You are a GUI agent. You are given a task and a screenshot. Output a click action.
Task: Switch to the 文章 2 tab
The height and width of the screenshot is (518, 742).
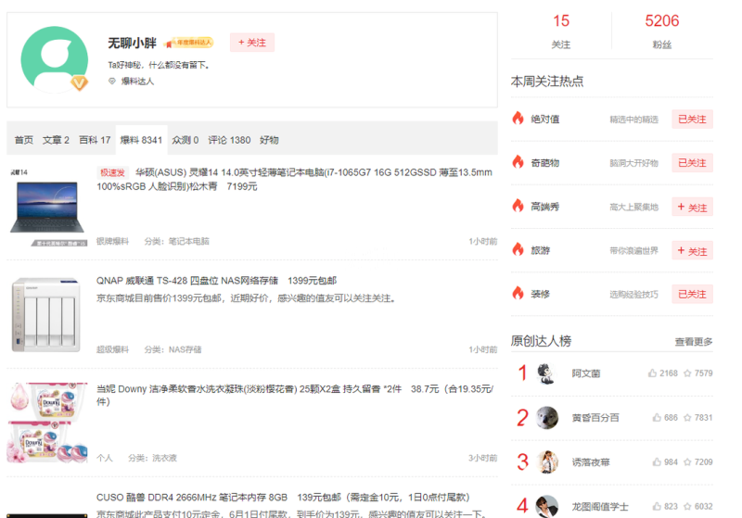tap(56, 140)
